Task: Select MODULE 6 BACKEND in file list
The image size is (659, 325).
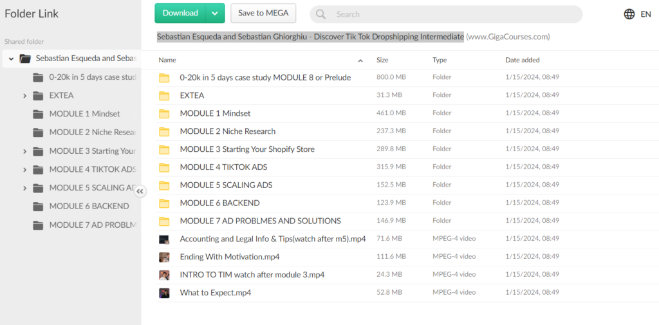Action: 220,203
